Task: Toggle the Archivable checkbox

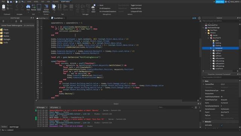Action: (222, 125)
